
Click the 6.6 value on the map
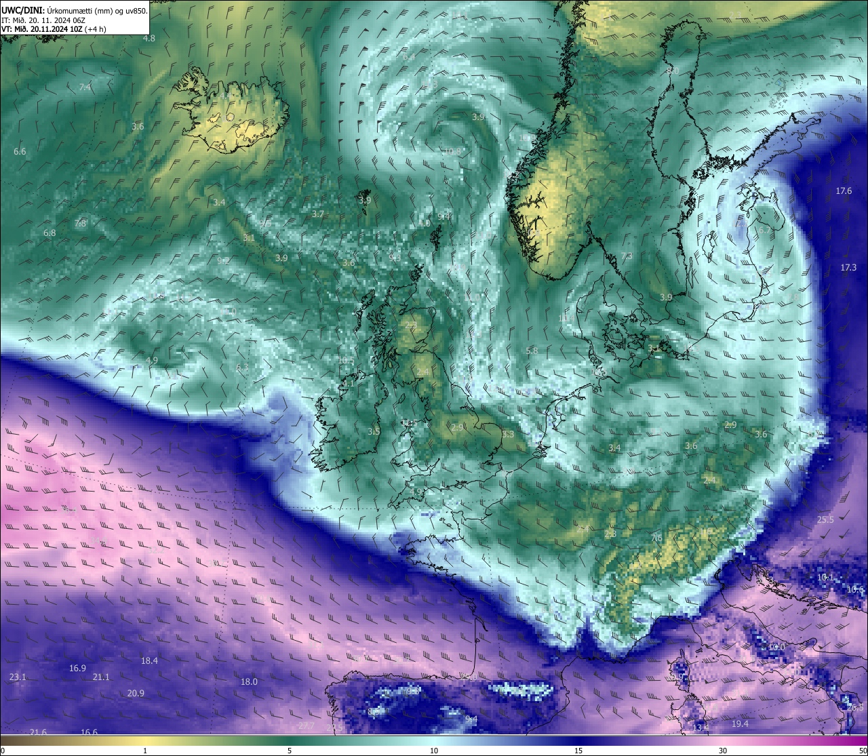click(x=20, y=151)
